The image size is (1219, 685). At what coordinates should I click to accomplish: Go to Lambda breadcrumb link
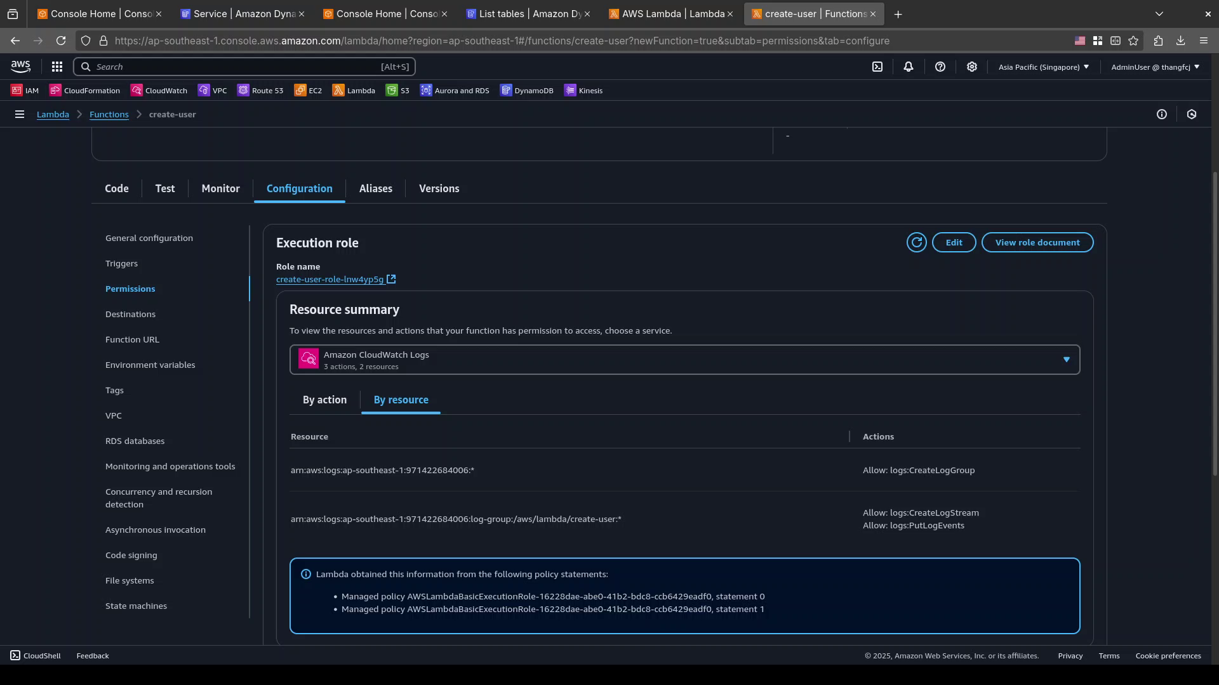pos(53,115)
